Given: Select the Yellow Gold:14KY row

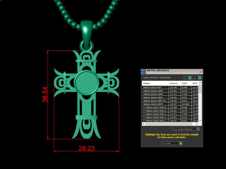Looking at the screenshot, I should [170, 94].
